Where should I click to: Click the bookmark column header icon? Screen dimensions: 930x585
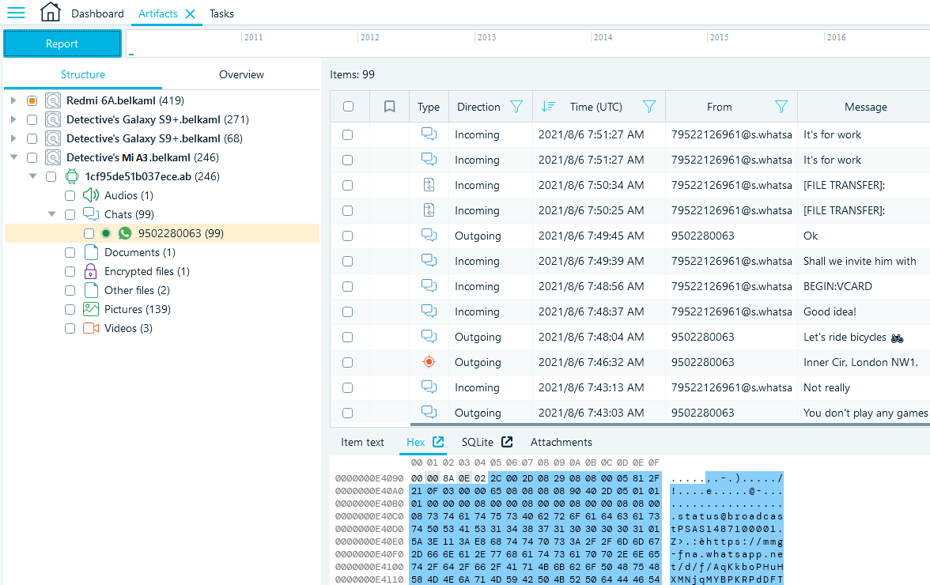coord(389,107)
